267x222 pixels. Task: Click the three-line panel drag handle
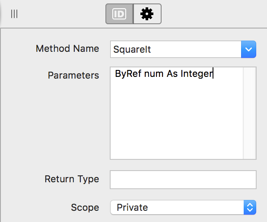point(14,14)
